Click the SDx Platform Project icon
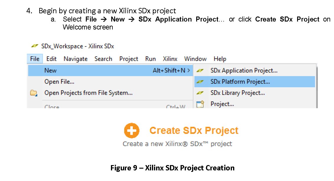334x181 pixels. [200, 82]
